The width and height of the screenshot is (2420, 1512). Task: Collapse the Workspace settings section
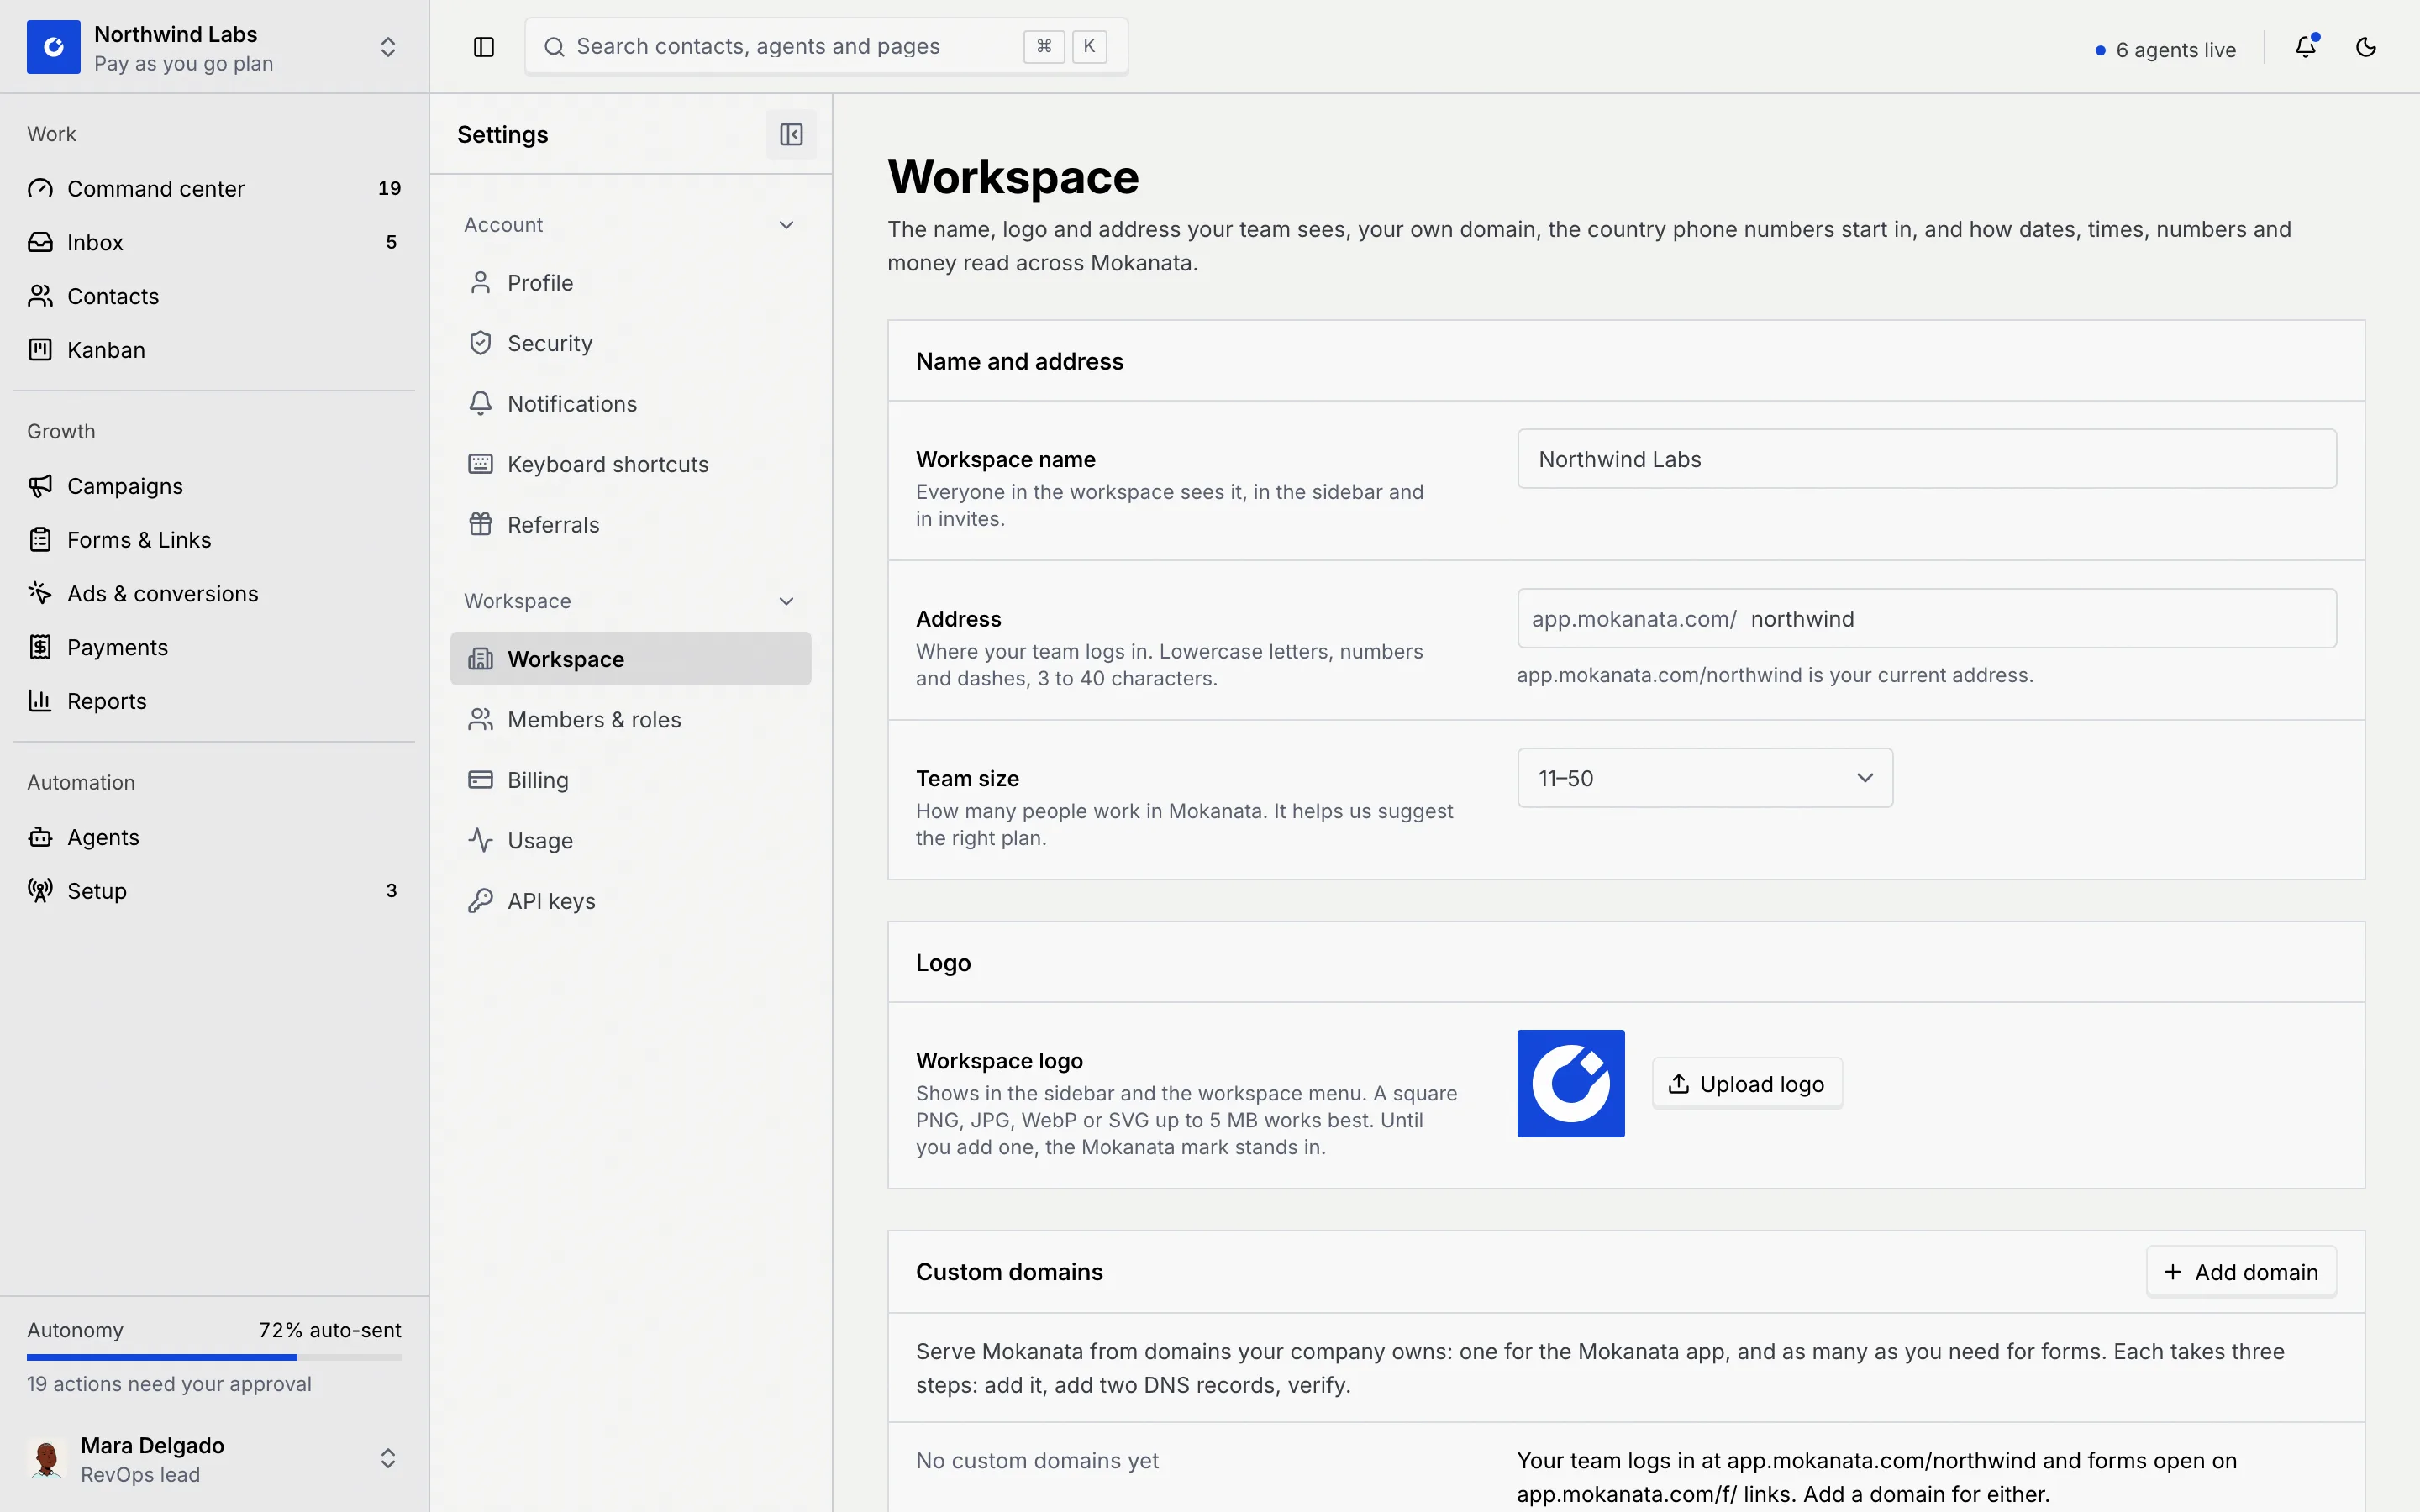(x=787, y=601)
